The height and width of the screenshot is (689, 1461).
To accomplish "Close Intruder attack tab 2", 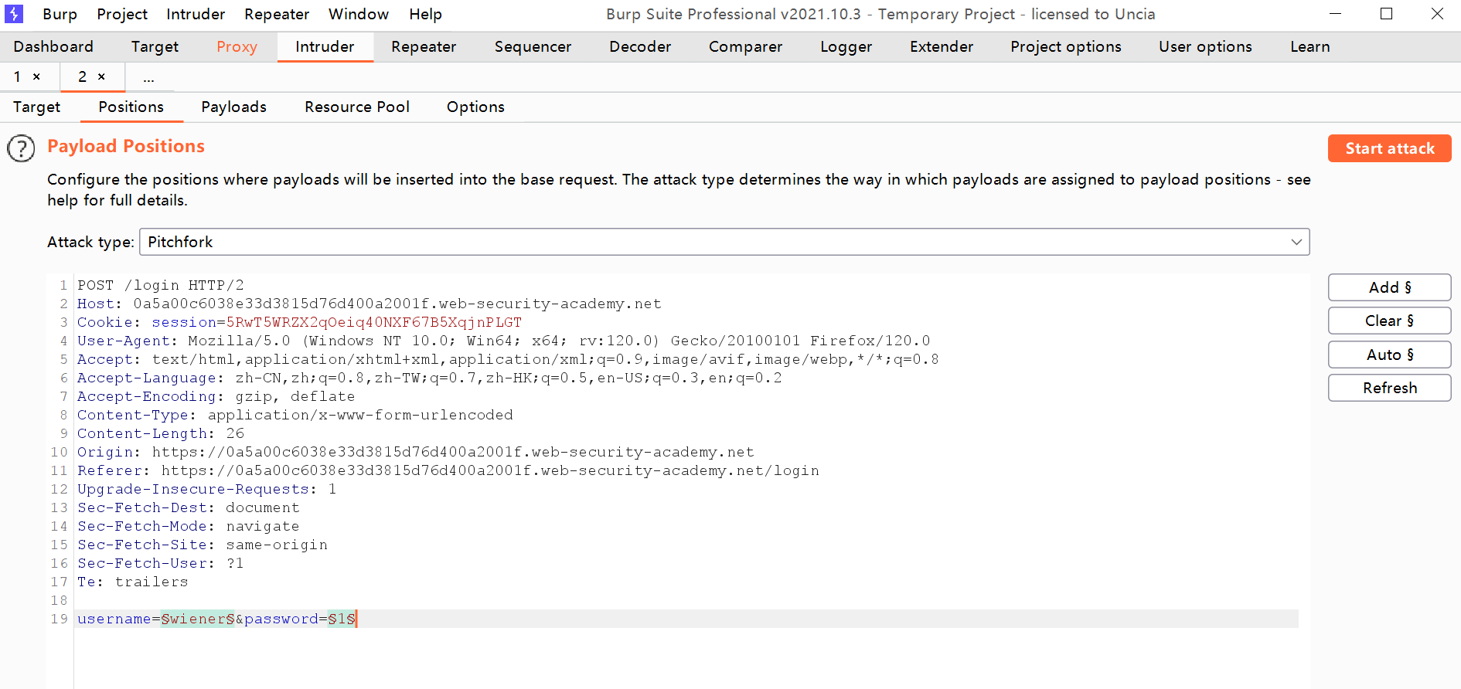I will (101, 76).
